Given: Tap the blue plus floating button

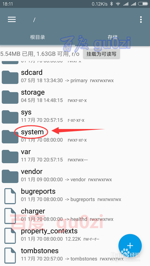Looking at the screenshot, I should pyautogui.click(x=130, y=245).
